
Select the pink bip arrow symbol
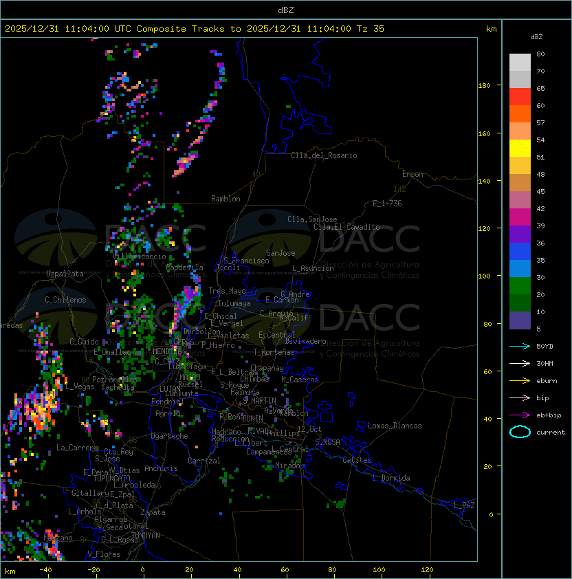point(520,398)
